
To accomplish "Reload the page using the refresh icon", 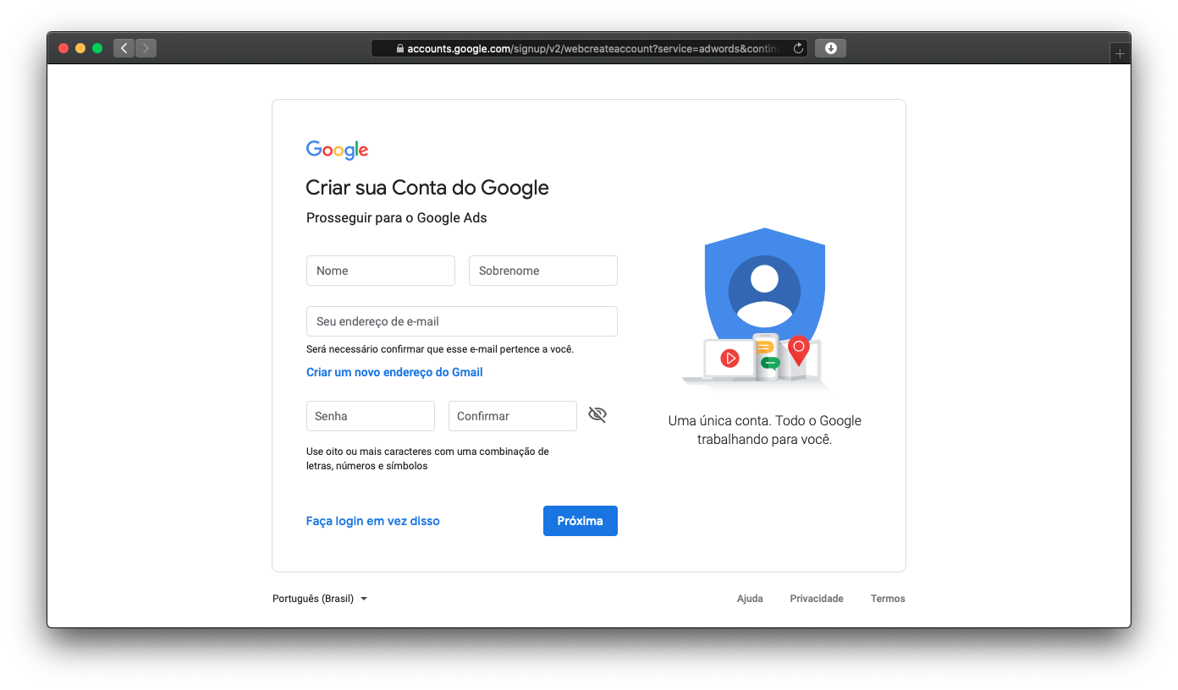I will [x=798, y=48].
